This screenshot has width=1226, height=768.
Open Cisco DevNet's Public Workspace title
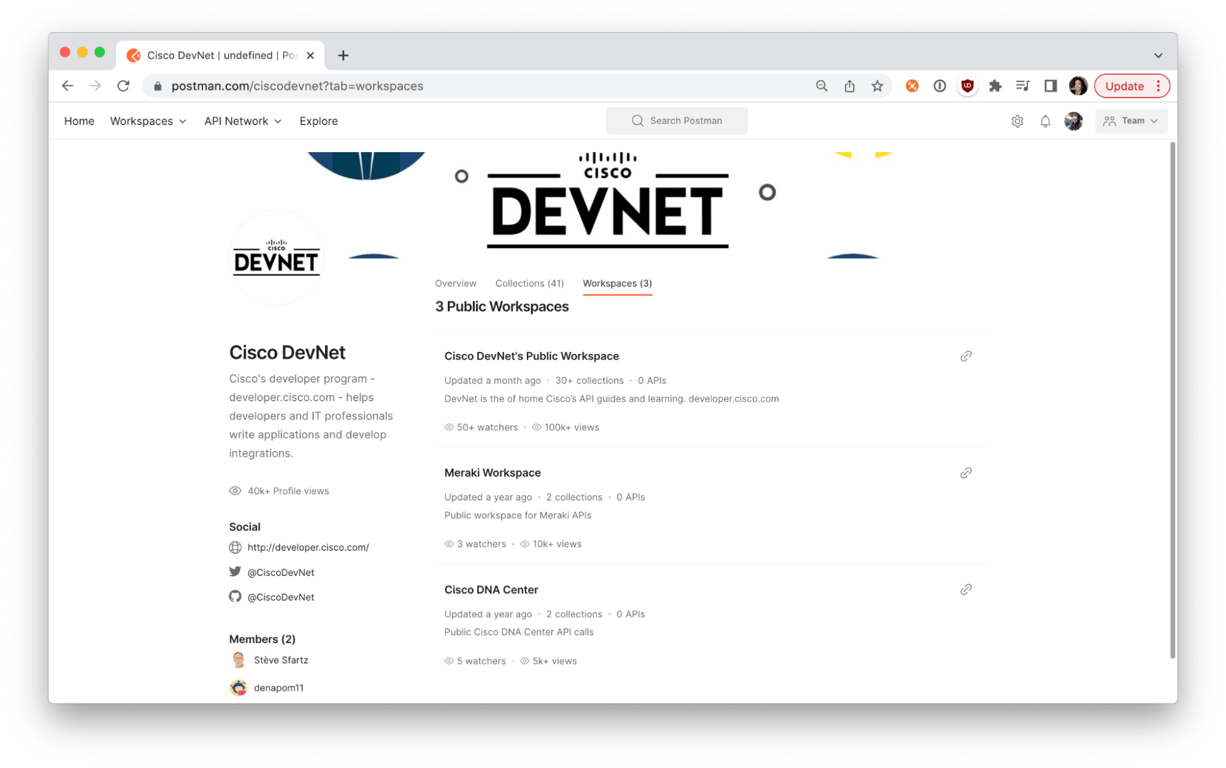[531, 356]
